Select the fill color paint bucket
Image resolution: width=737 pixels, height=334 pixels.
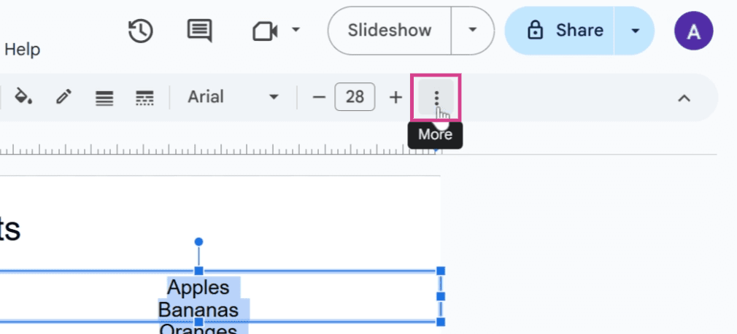23,97
